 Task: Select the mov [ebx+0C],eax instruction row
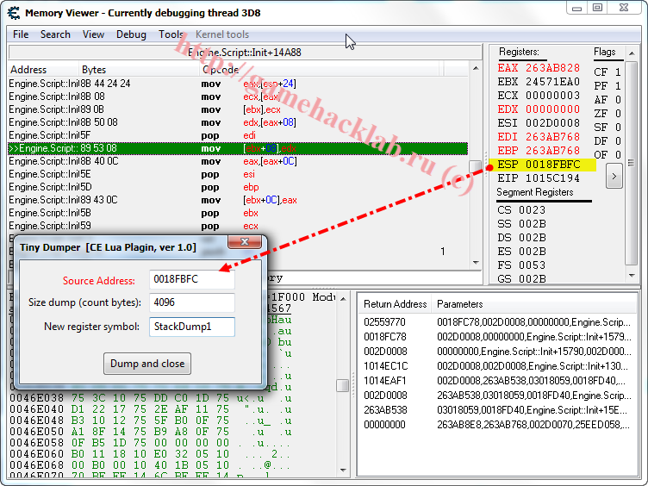(x=238, y=200)
